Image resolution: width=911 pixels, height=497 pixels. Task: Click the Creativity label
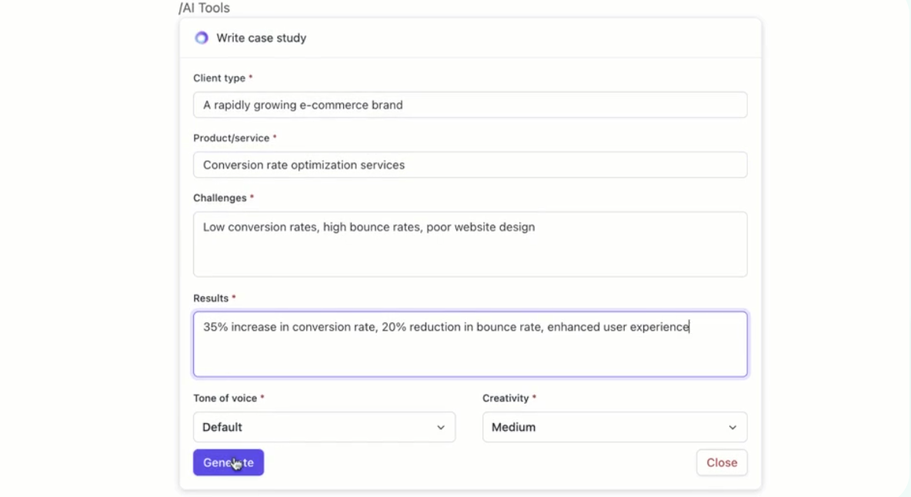(x=506, y=398)
